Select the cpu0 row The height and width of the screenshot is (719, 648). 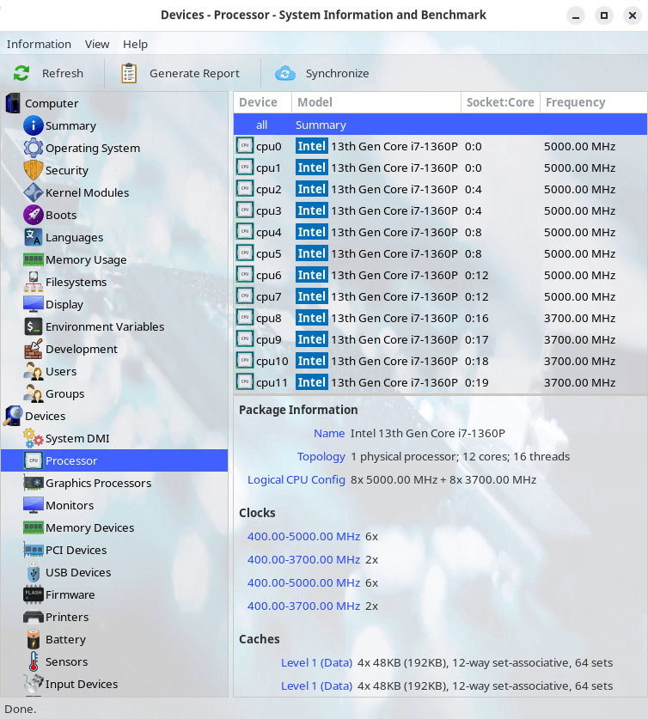(x=440, y=146)
